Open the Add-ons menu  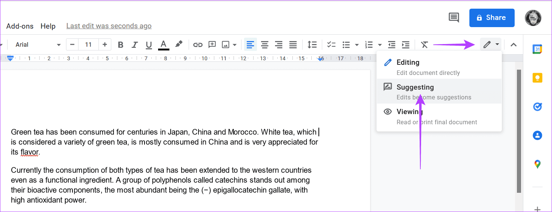pyautogui.click(x=20, y=26)
